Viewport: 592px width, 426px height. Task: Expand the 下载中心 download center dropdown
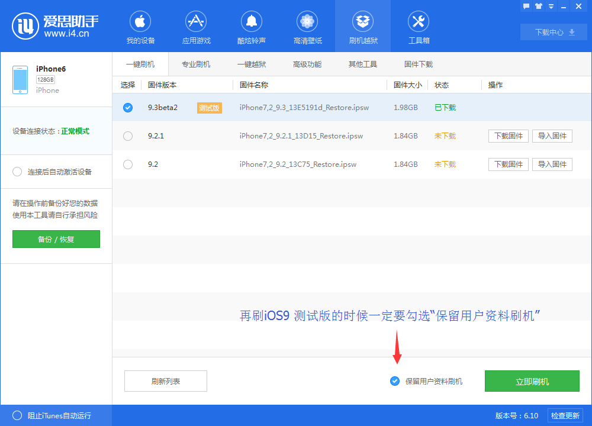click(554, 32)
